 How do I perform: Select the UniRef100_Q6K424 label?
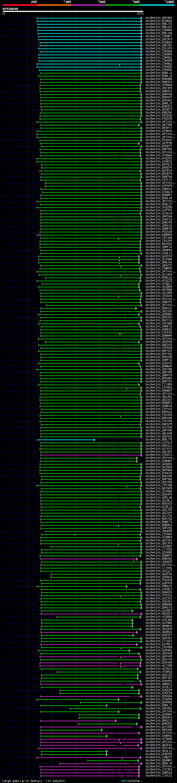click(x=159, y=436)
